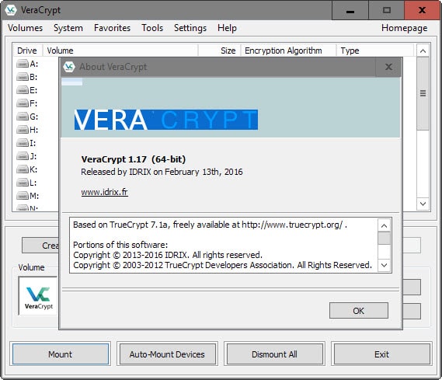This screenshot has width=442, height=380.
Task: Click the Volume column header
Action: point(120,51)
